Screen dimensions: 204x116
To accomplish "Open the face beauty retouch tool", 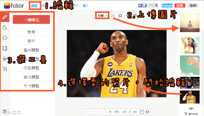I will [5, 38].
